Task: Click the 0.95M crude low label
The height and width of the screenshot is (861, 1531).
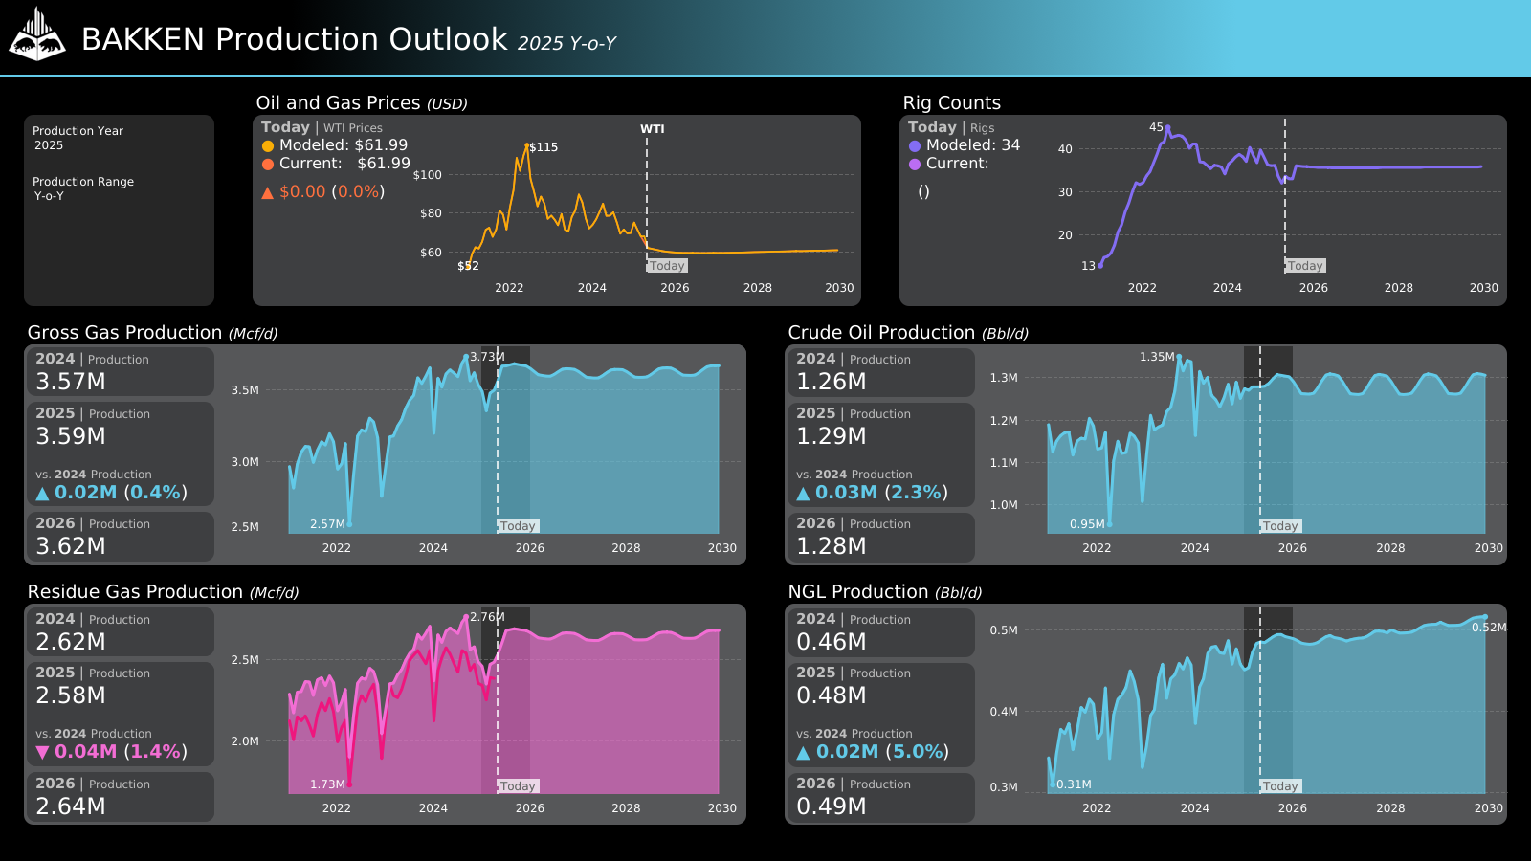Action: 1087,524
